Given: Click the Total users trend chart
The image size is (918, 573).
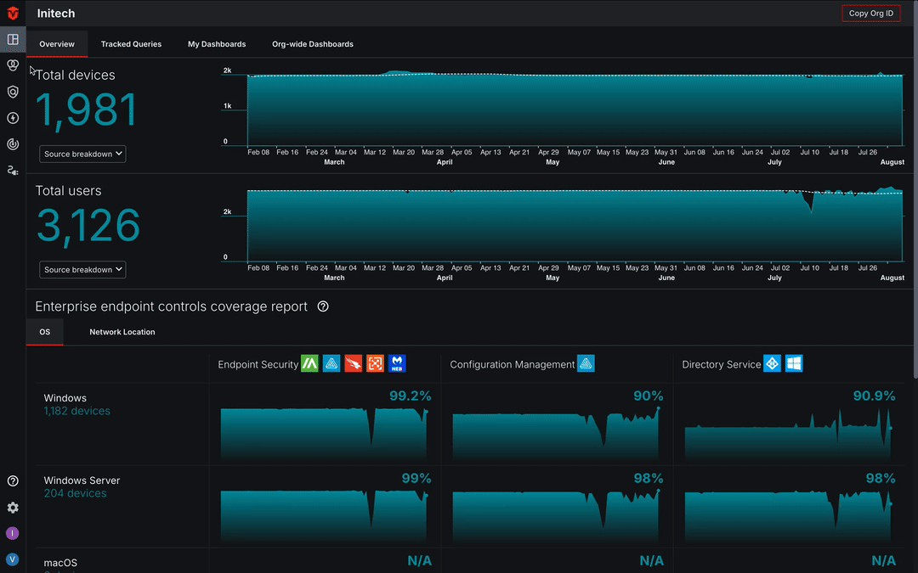Looking at the screenshot, I should click(x=575, y=224).
